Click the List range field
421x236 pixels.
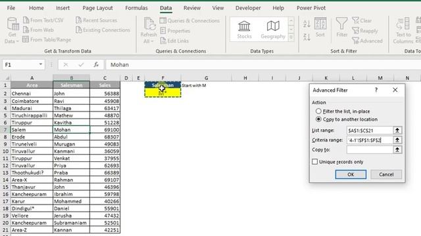coord(370,130)
